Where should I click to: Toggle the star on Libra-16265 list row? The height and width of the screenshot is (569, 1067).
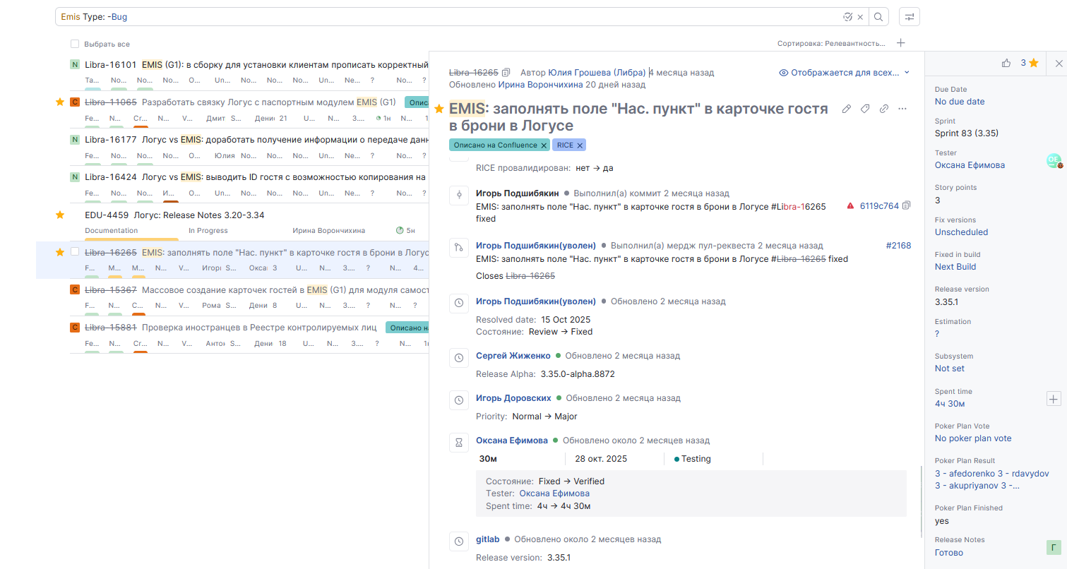pos(60,252)
